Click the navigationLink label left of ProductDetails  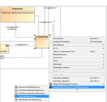[x=22, y=45]
